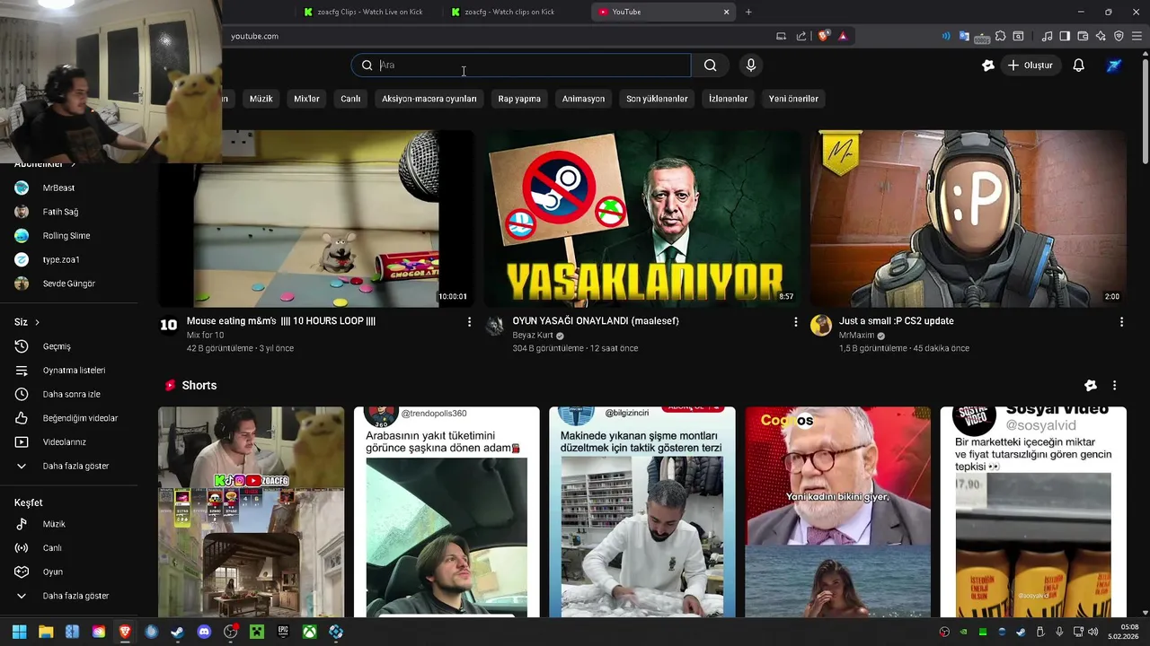The height and width of the screenshot is (646, 1150).
Task: Open YouTube notifications bell
Action: (x=1078, y=65)
